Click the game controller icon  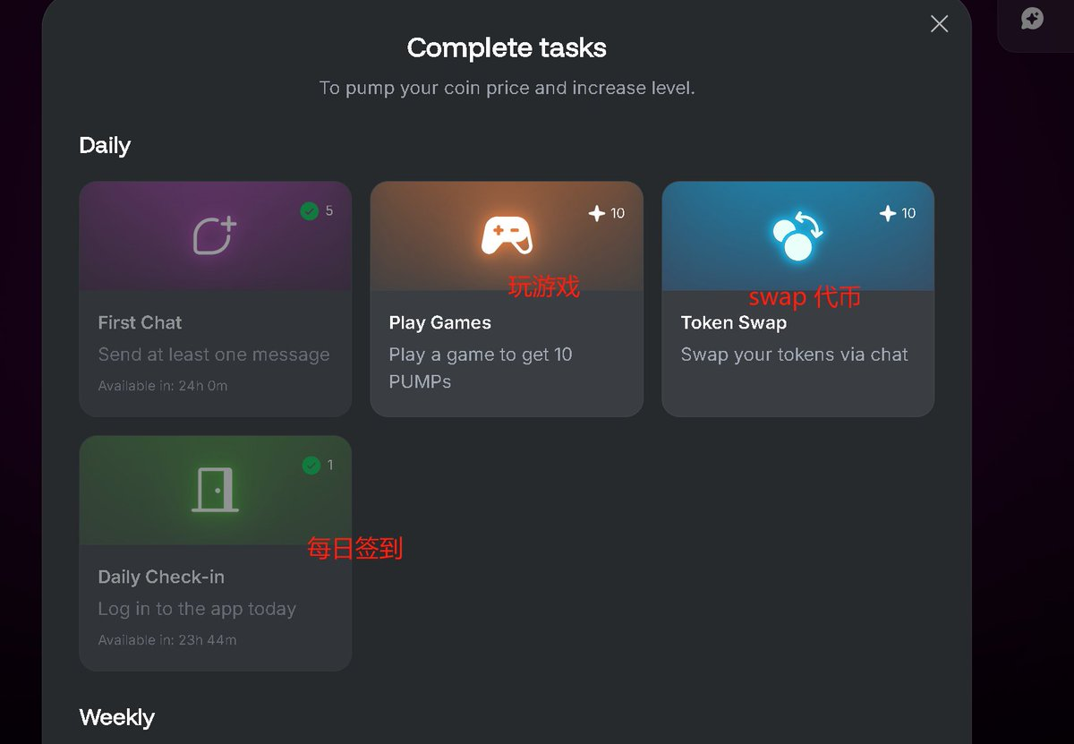click(507, 236)
